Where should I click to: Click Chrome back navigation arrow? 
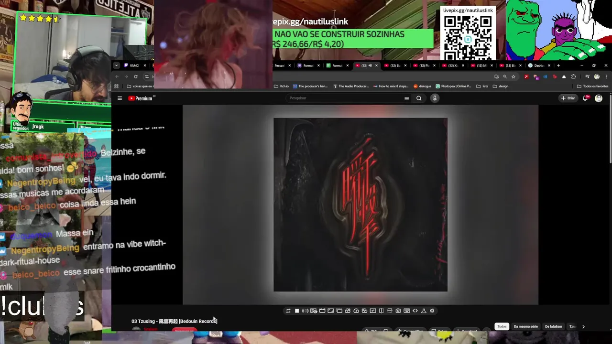117,76
